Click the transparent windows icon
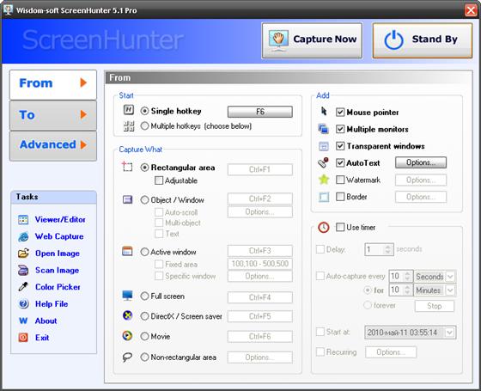The image size is (481, 391). coord(324,146)
